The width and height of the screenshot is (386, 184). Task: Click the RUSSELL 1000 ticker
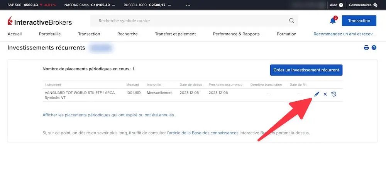147,5
